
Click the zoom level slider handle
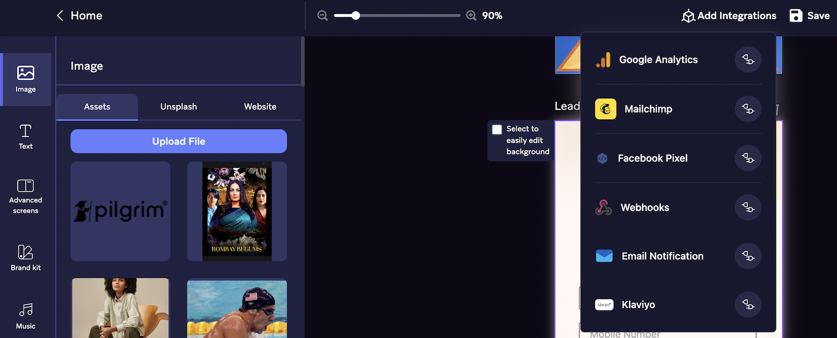click(x=355, y=16)
